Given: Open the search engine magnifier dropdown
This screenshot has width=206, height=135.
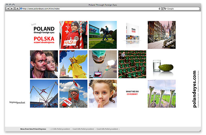Looking at the screenshot, I should [x=165, y=9].
